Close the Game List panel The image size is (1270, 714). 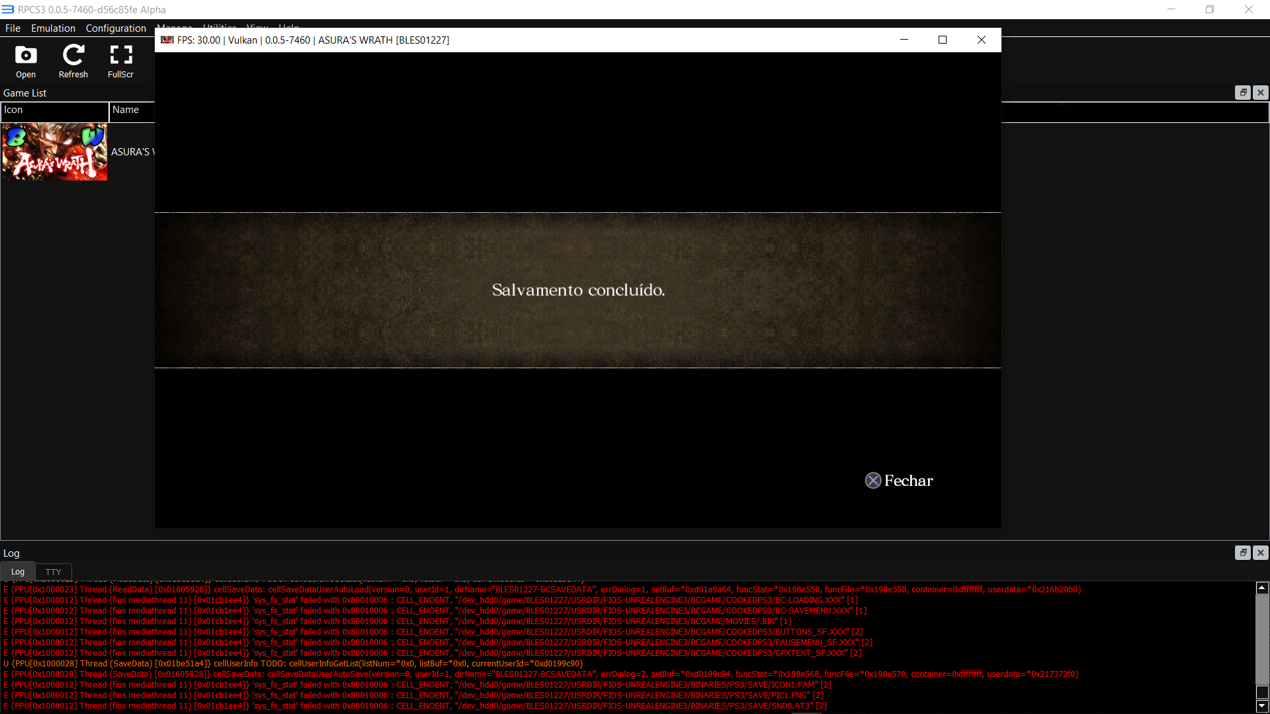pos(1260,93)
